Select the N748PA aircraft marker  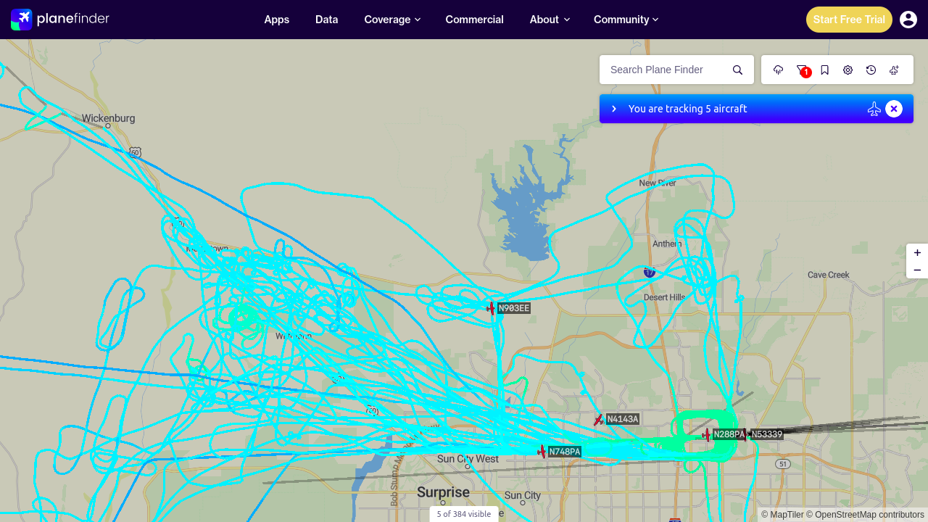tap(542, 452)
